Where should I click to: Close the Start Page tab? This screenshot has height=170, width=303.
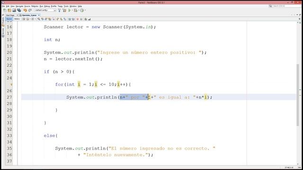[17, 15]
